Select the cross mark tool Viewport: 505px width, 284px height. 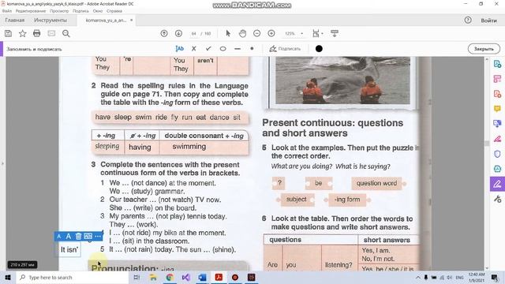[194, 49]
